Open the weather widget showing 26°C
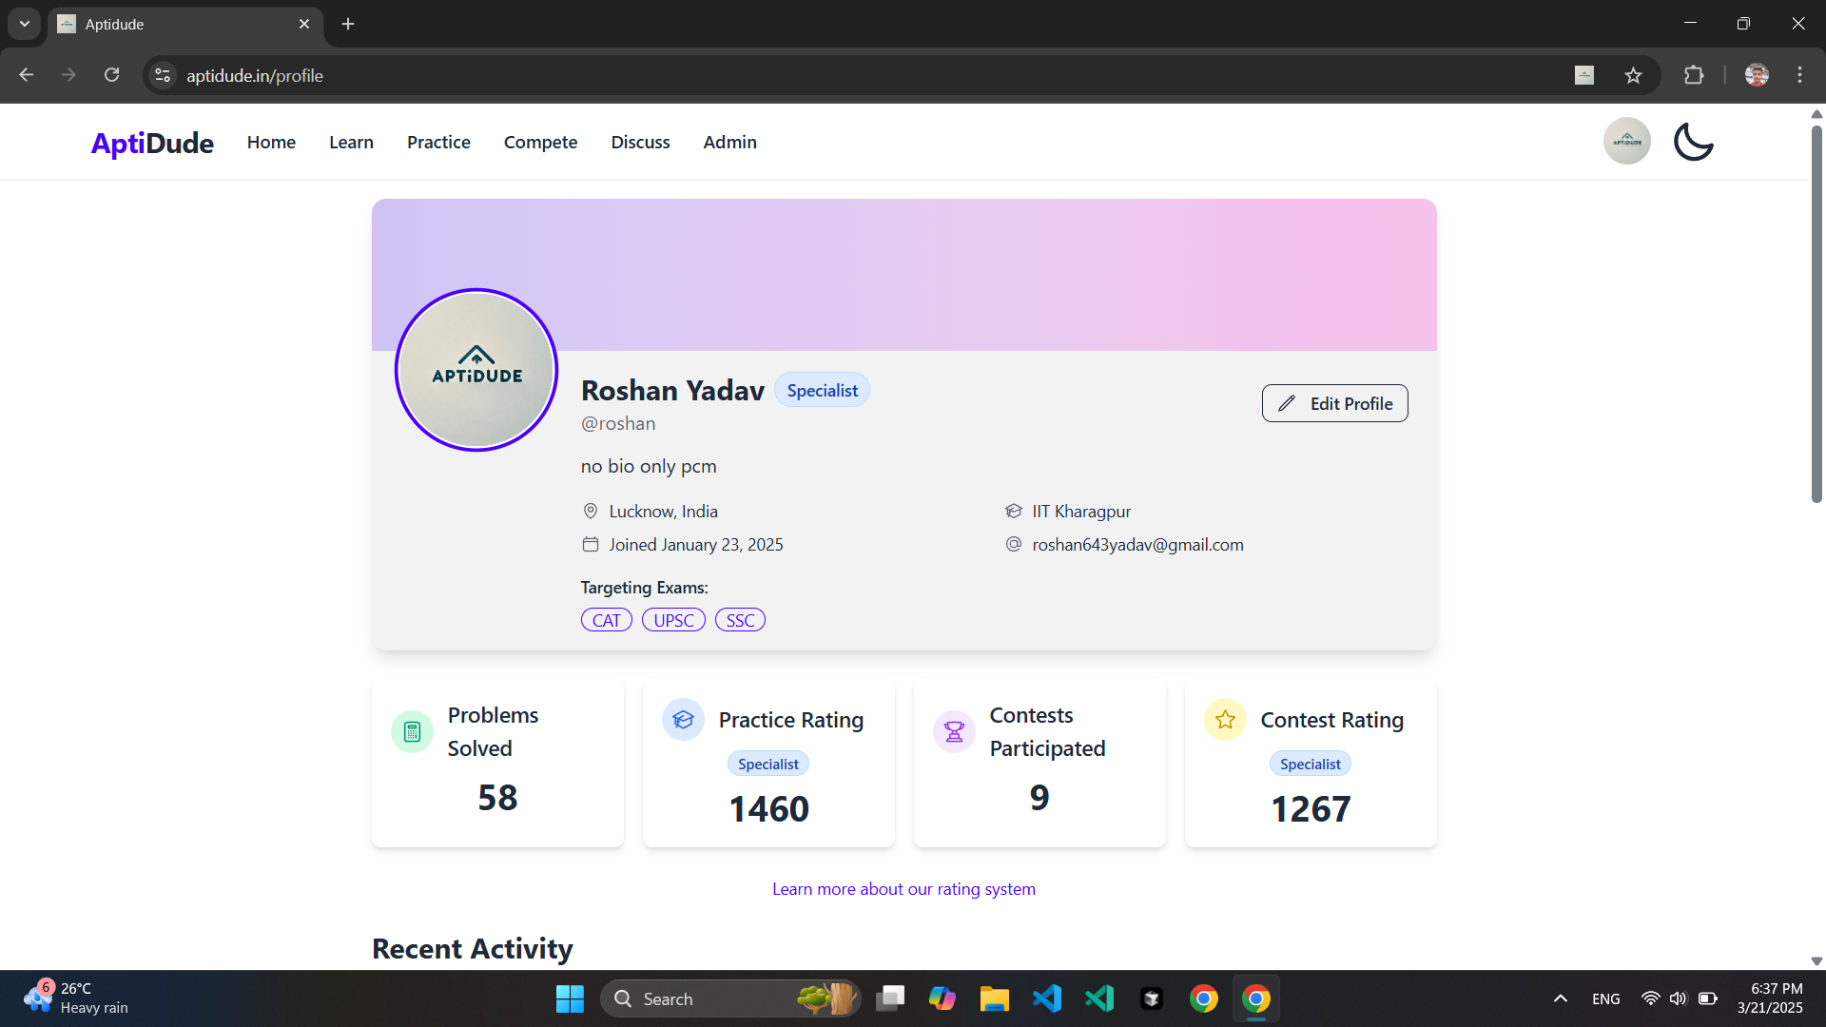1826x1027 pixels. point(76,998)
